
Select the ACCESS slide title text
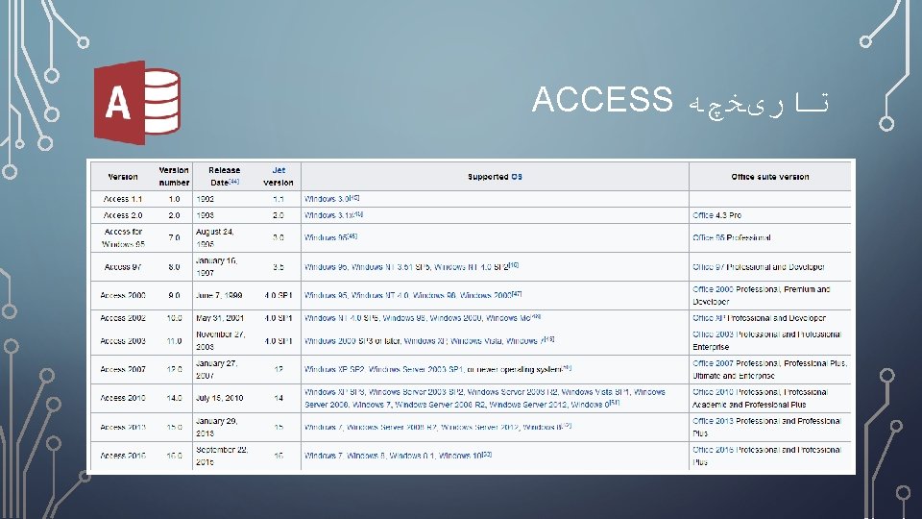[x=603, y=99]
